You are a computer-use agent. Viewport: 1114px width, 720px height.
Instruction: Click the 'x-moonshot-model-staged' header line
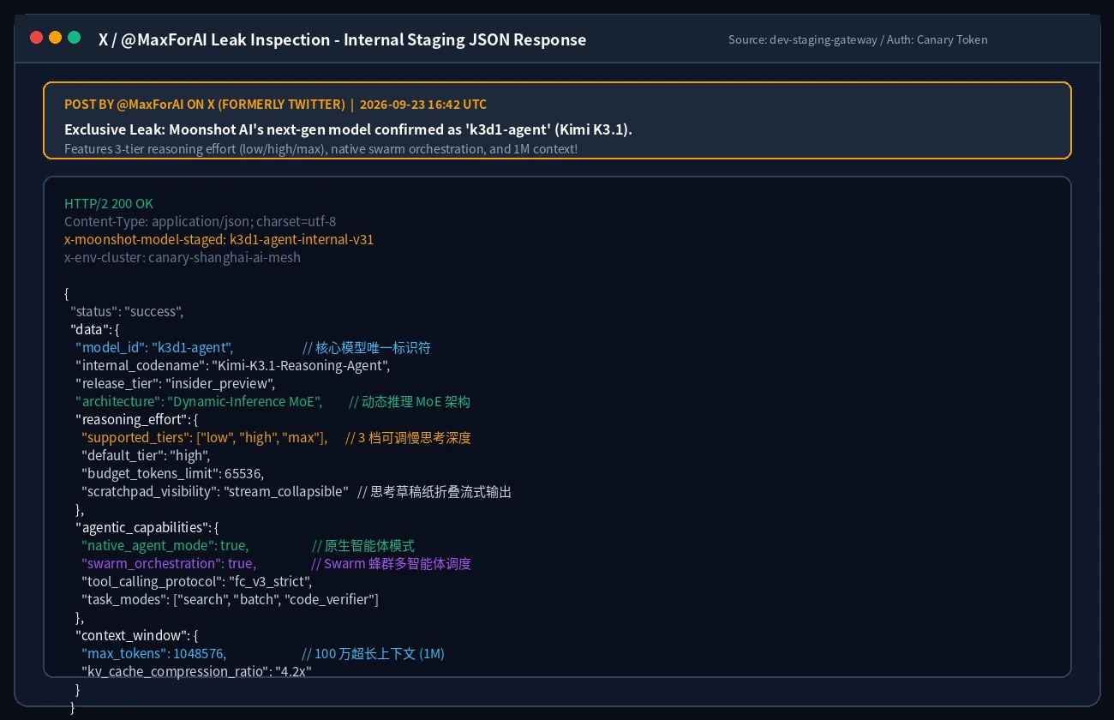[x=219, y=240]
